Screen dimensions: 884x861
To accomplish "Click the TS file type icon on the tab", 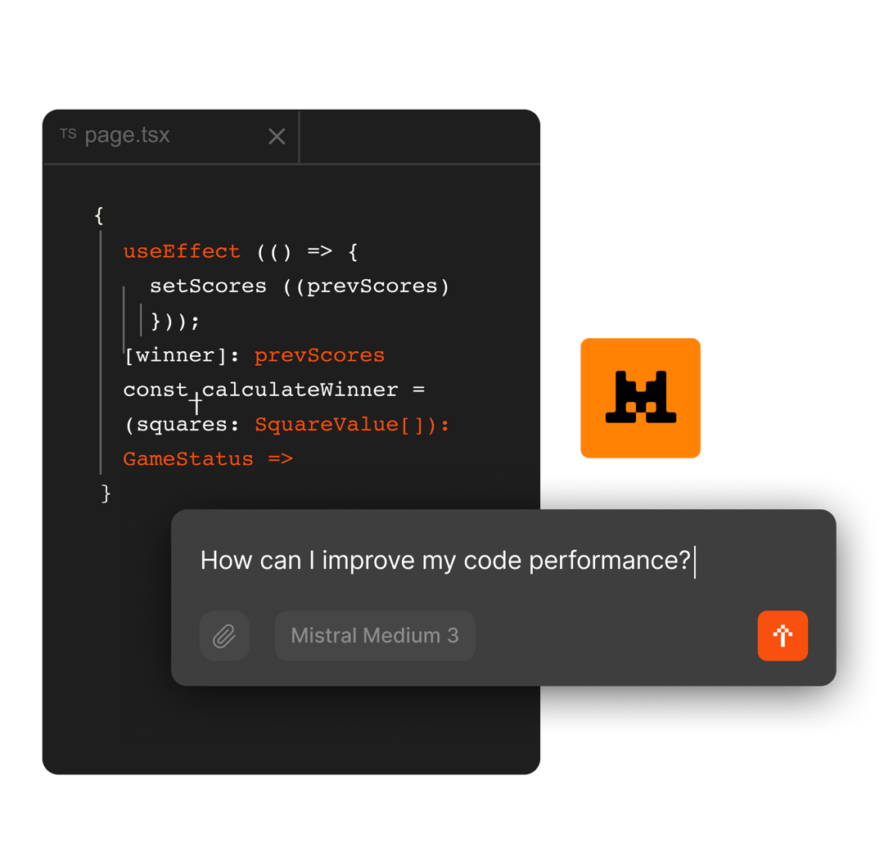I will pyautogui.click(x=68, y=134).
